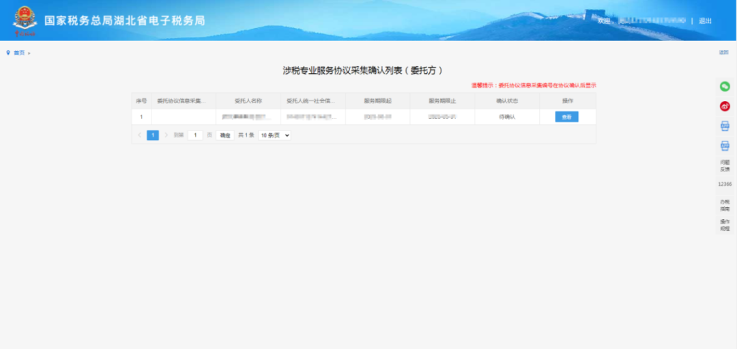Open 办税指南 in the right sidebar
The image size is (737, 349).
pos(725,205)
